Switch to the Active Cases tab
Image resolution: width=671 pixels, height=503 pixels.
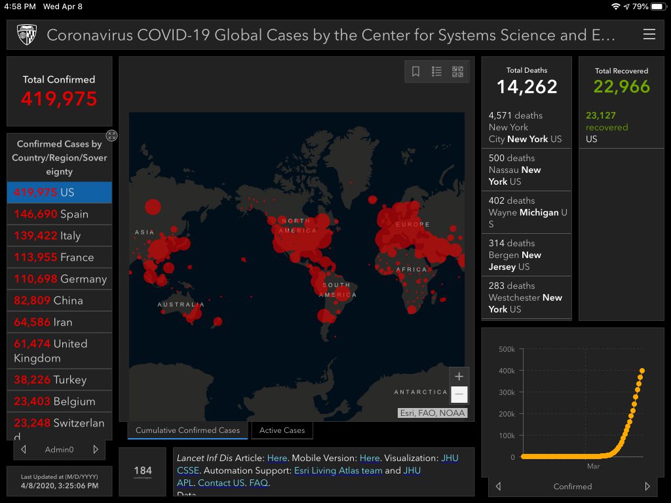click(x=282, y=430)
